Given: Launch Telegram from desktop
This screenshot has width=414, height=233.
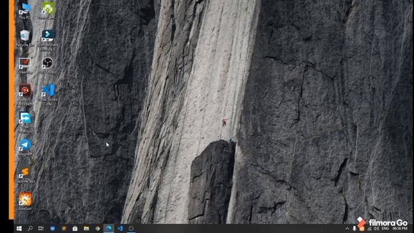Looking at the screenshot, I should [x=25, y=147].
